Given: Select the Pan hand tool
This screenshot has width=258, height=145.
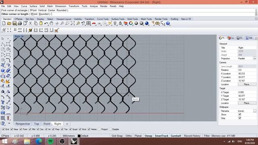Looking at the screenshot, I should coord(52,23).
